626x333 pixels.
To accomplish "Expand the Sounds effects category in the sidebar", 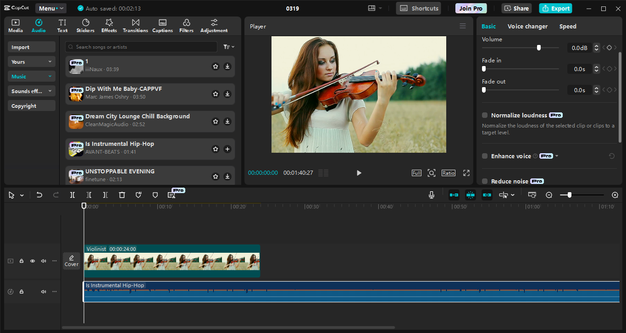I will click(31, 91).
